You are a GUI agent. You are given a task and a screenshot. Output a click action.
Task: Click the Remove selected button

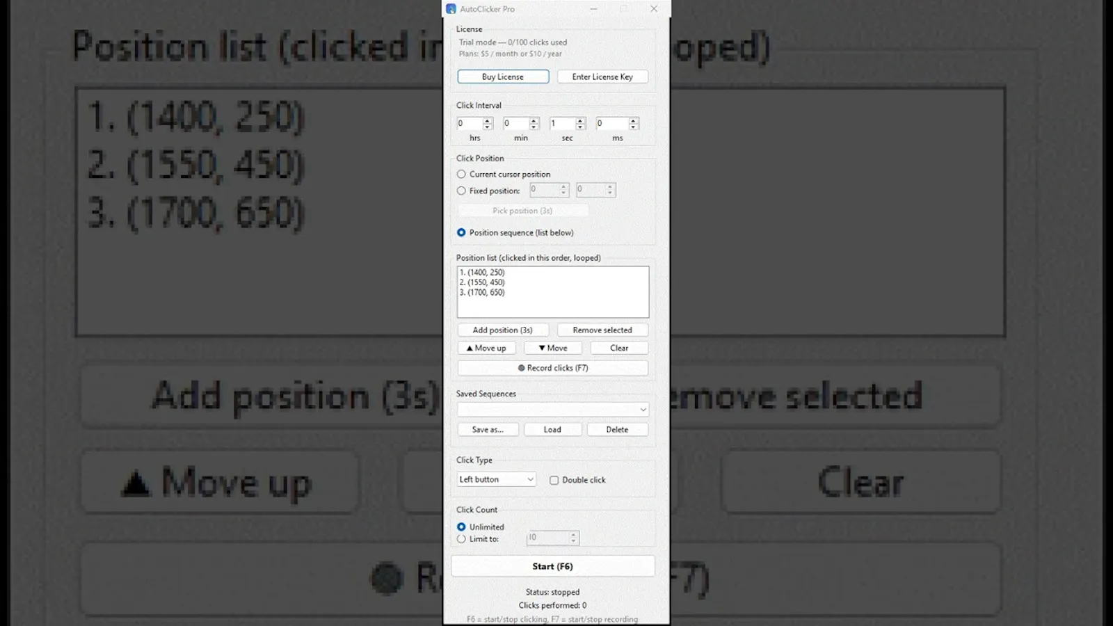[x=602, y=330]
